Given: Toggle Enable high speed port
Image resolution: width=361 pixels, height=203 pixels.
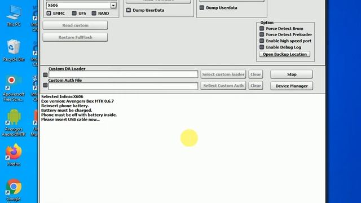Looking at the screenshot, I should (262, 41).
